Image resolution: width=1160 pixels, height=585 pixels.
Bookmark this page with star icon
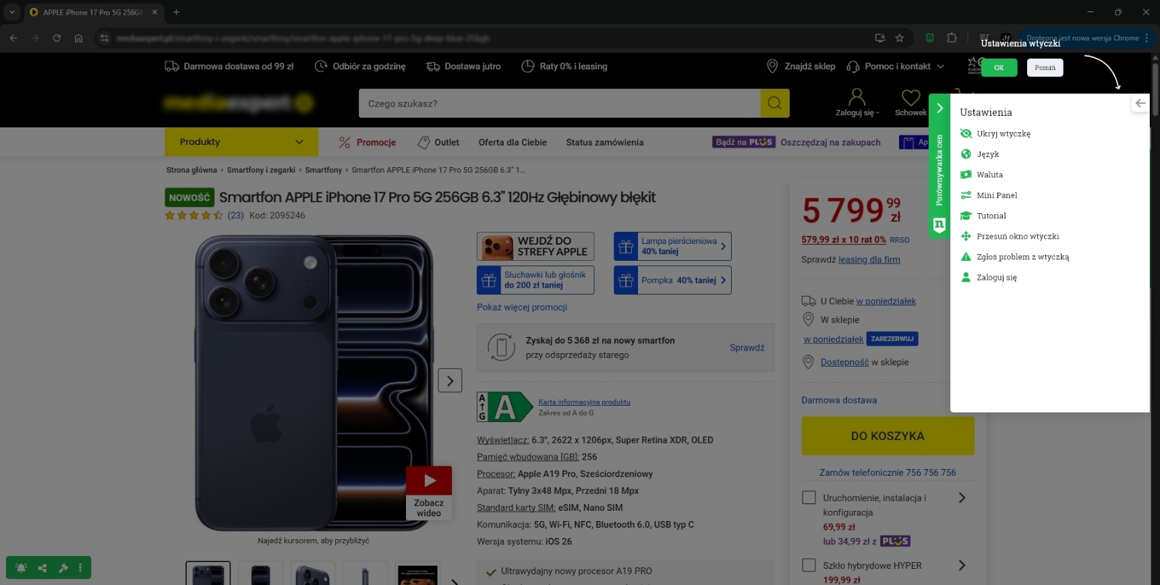tap(899, 38)
